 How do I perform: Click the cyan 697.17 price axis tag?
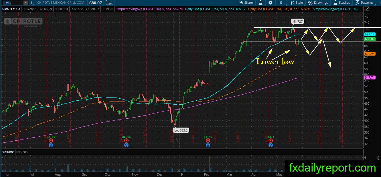pos(369,34)
